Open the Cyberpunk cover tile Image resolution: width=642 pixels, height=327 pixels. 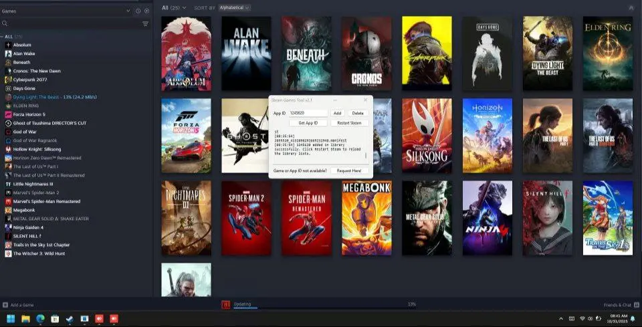[427, 53]
